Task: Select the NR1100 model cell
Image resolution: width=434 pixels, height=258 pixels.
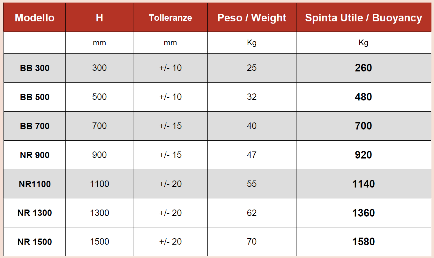Action: (34, 184)
